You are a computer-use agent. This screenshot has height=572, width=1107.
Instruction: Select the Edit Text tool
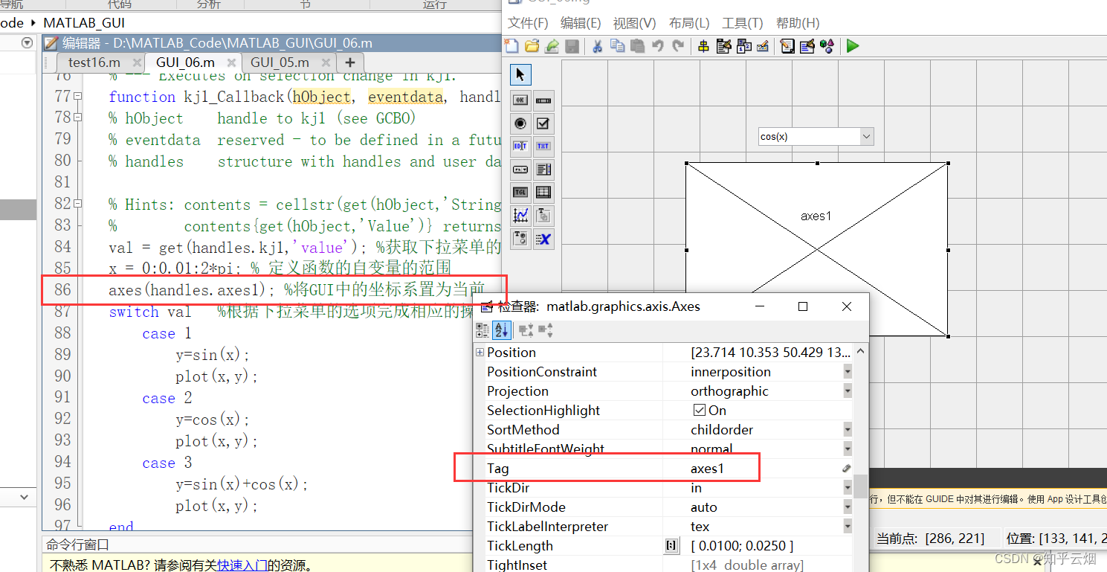[x=520, y=147]
